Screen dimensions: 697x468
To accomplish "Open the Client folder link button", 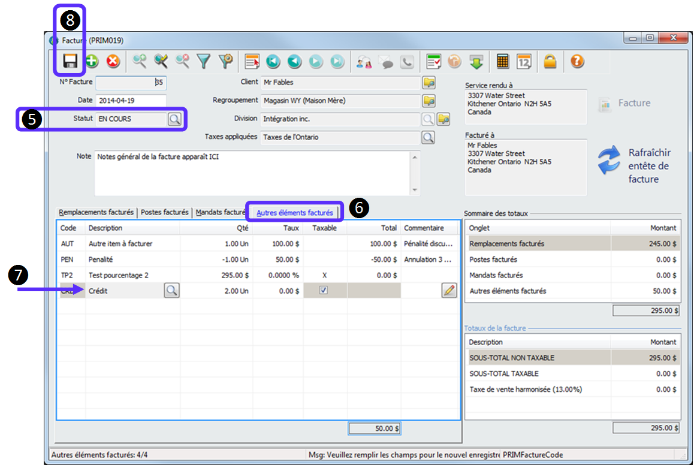I will 428,83.
